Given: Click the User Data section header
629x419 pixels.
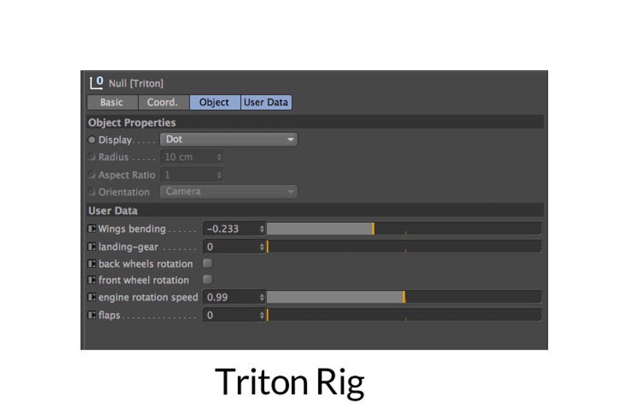Looking at the screenshot, I should click(x=315, y=210).
